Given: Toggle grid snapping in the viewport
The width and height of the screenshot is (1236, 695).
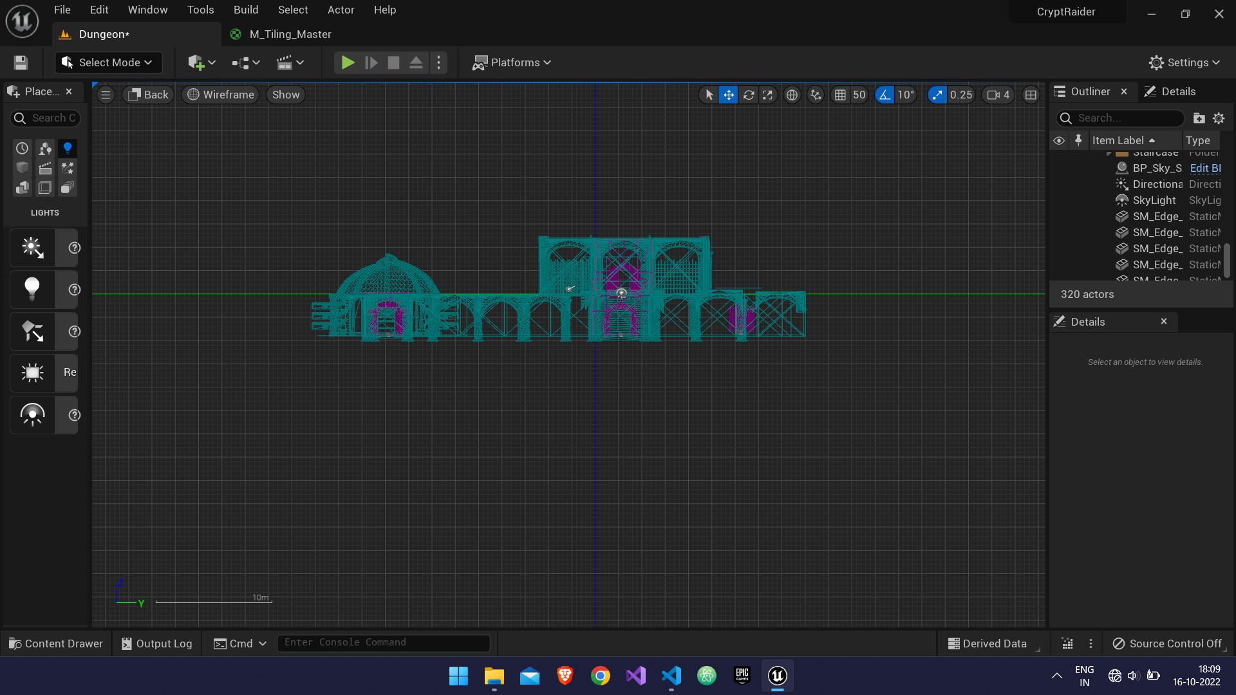Looking at the screenshot, I should click(x=840, y=95).
